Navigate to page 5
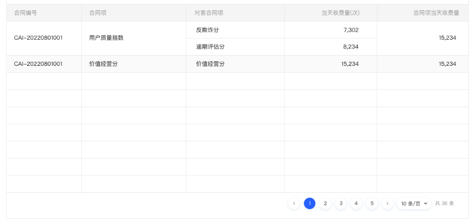The height and width of the screenshot is (224, 476). pos(372,204)
